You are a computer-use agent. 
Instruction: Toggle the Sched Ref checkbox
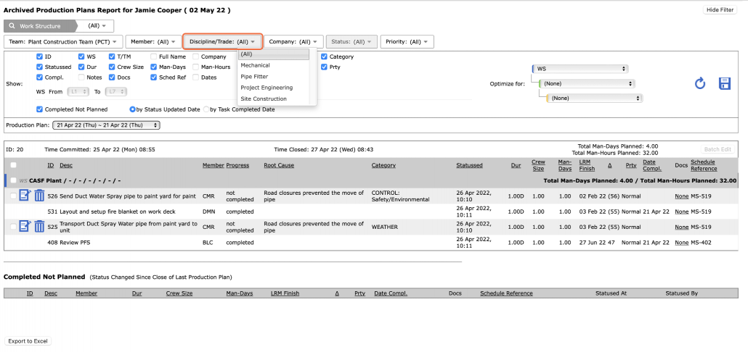(x=154, y=77)
